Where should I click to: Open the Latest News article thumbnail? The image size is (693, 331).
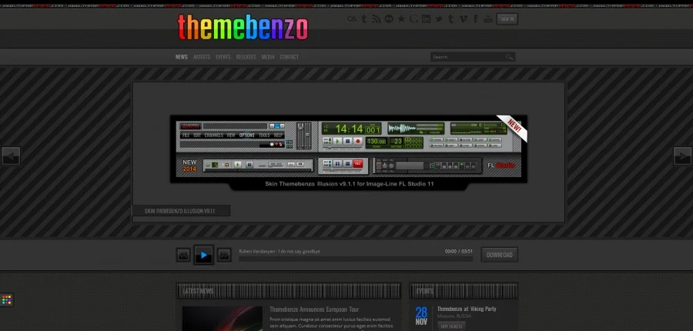(x=223, y=319)
